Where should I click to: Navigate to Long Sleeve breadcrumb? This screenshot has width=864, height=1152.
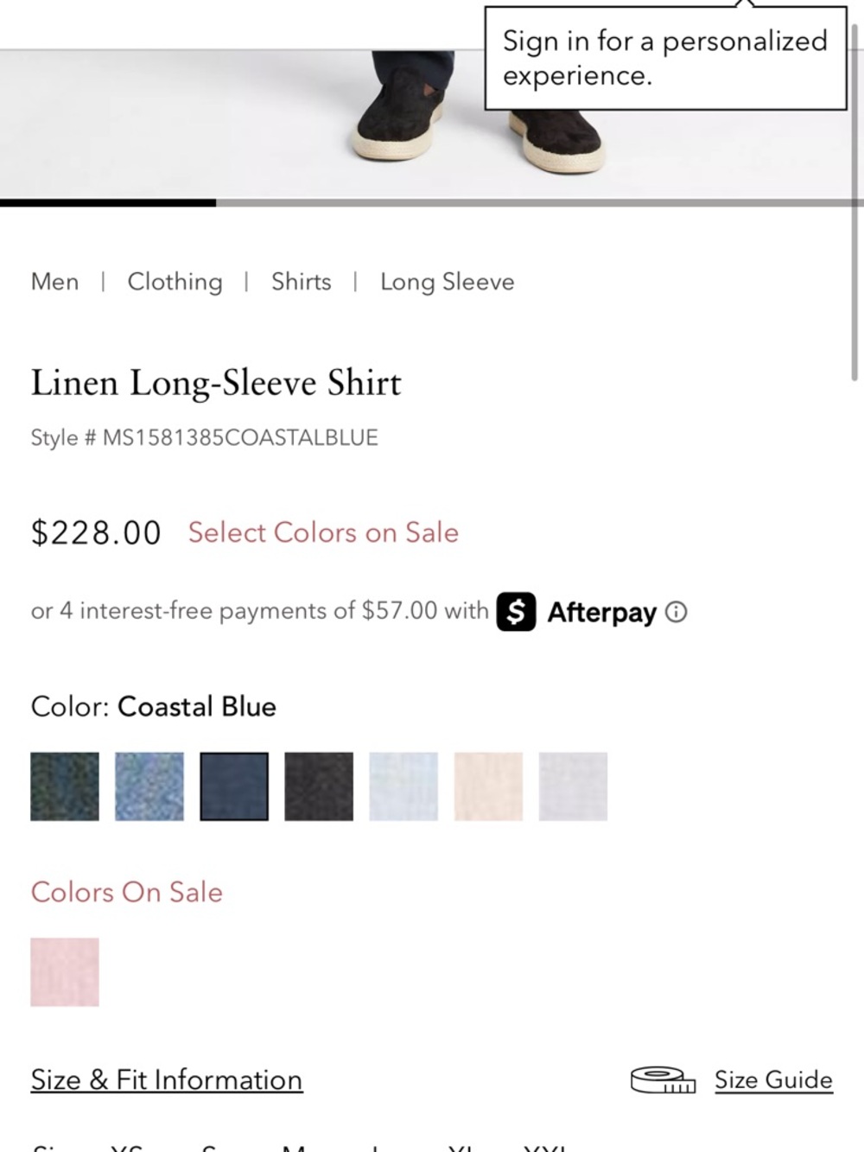point(448,283)
